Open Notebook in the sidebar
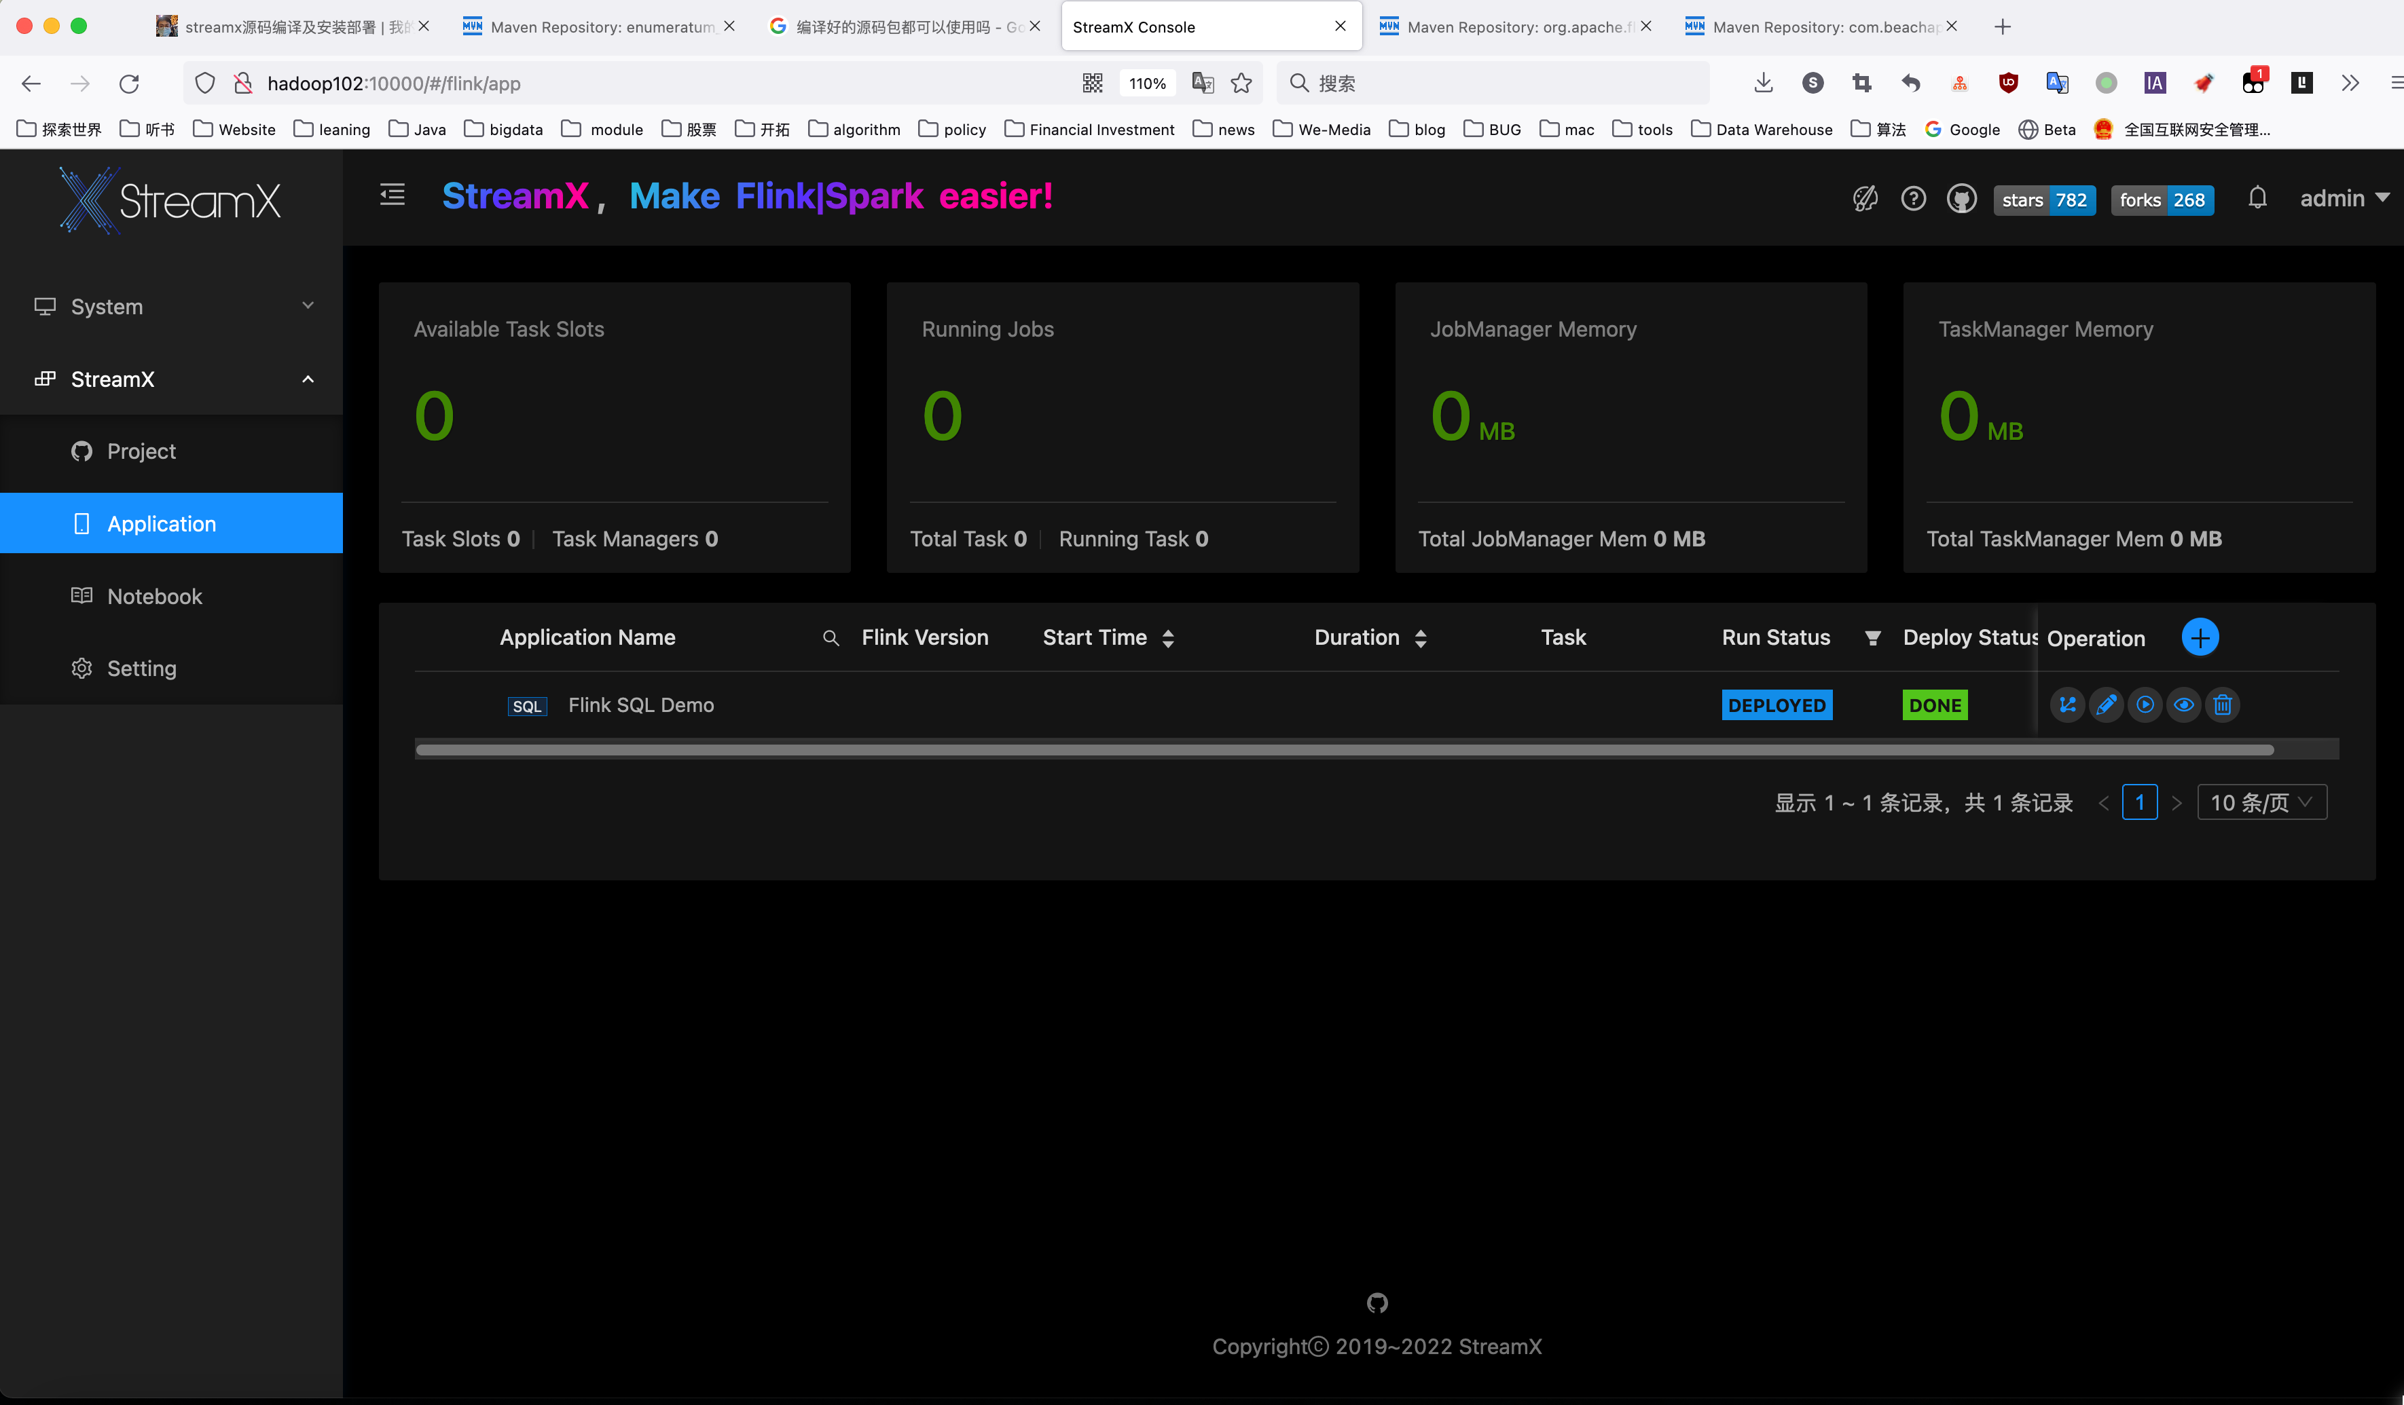Viewport: 2404px width, 1405px height. tap(172, 597)
